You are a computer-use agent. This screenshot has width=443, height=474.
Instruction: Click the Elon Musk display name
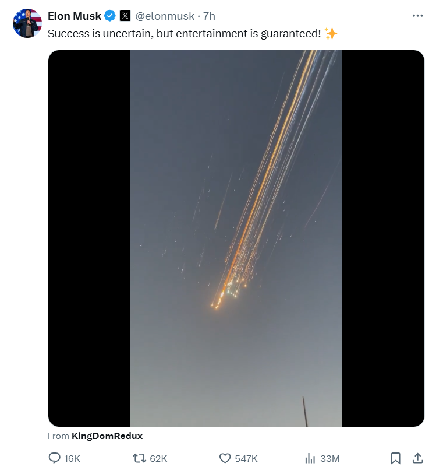tap(75, 16)
